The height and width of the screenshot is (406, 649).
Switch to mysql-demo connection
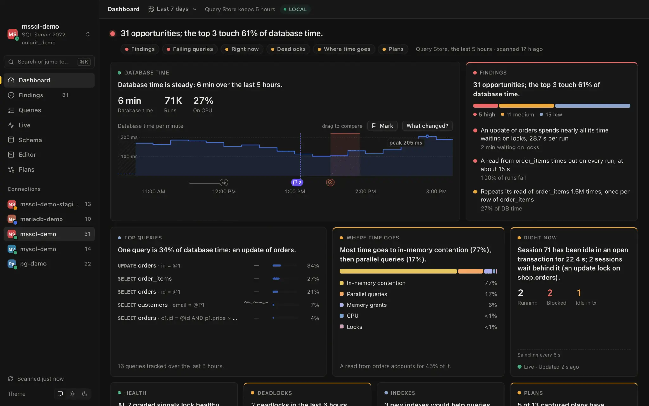[49, 249]
